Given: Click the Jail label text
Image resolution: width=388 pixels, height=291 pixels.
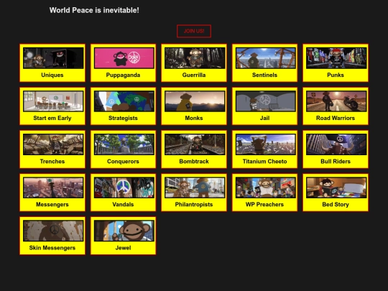Looking at the screenshot, I should [264, 118].
